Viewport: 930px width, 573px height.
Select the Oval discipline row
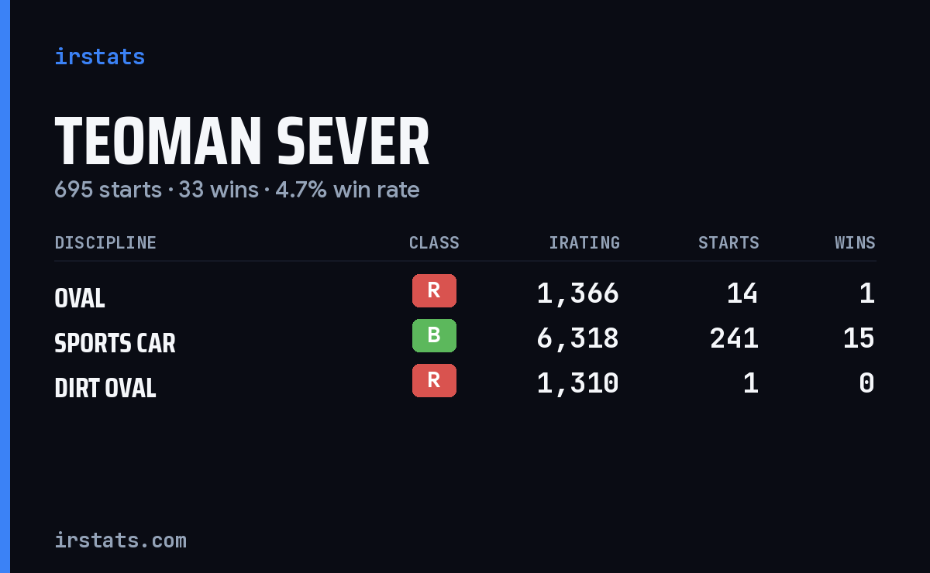click(465, 293)
